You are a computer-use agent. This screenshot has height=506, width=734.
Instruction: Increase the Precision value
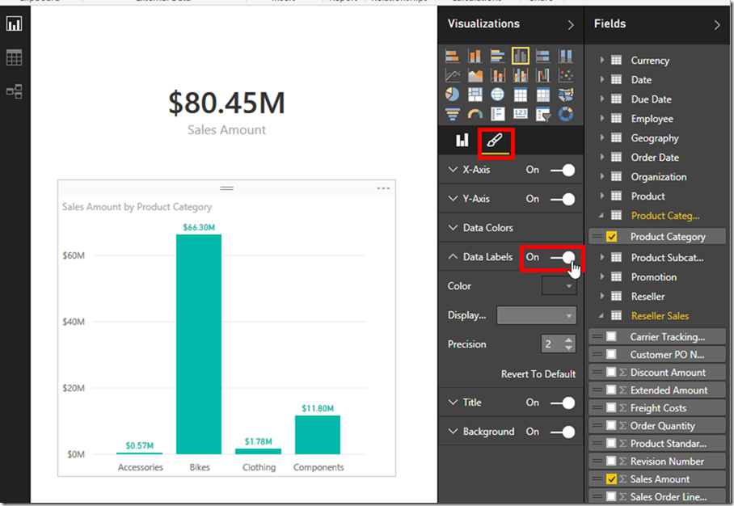568,339
